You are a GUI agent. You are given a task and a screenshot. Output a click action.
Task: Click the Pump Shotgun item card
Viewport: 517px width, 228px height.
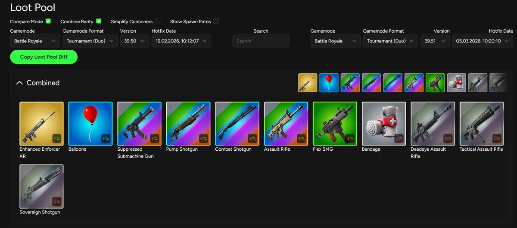point(188,123)
